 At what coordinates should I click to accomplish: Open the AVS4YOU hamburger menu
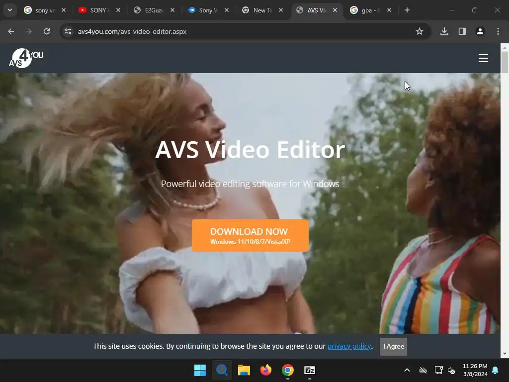[x=483, y=58]
